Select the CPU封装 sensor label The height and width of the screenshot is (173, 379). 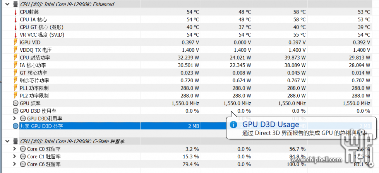pos(29,12)
